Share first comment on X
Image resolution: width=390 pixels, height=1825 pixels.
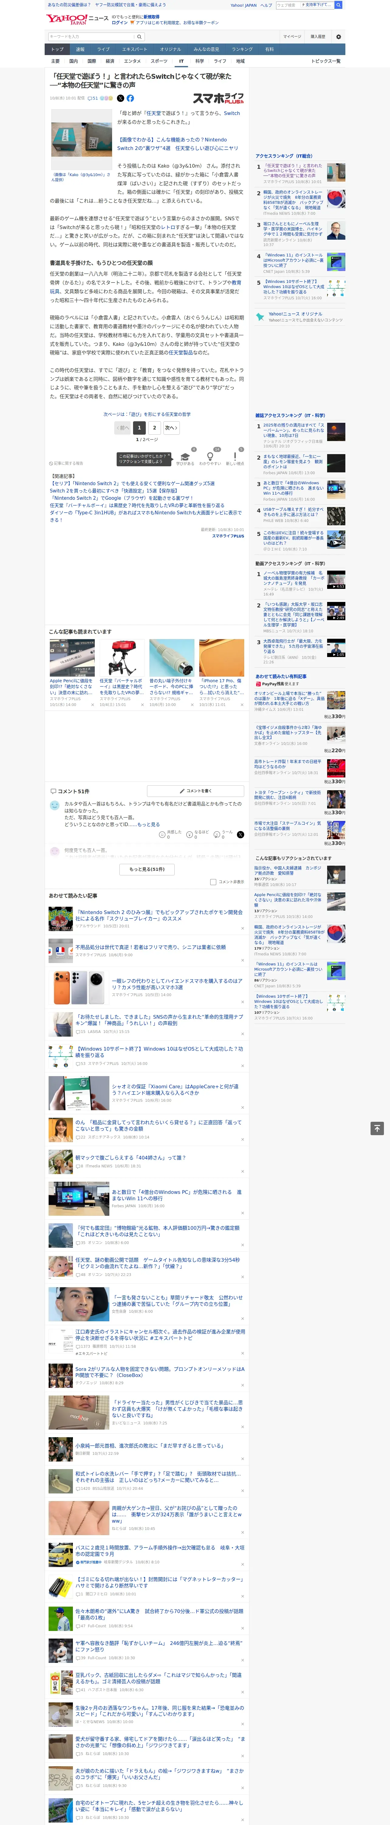240,835
